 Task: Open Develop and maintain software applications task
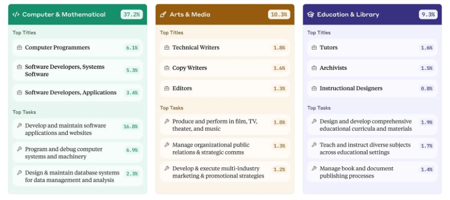pos(77,129)
